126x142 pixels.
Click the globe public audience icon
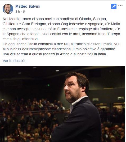coord(24,12)
